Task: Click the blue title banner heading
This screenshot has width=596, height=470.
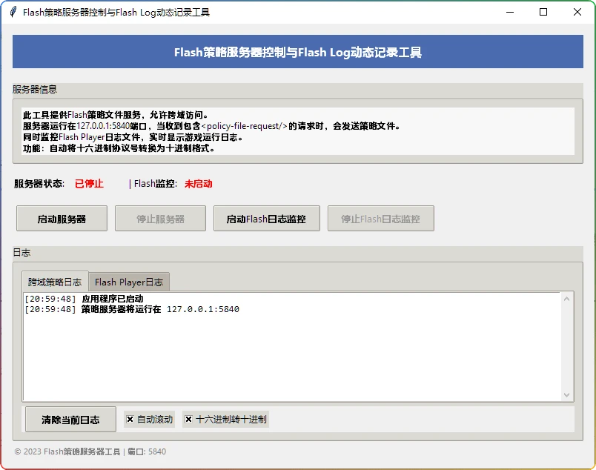Action: click(x=298, y=52)
